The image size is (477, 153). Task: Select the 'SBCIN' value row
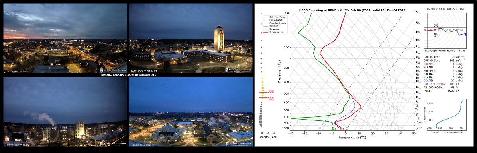click(x=444, y=74)
